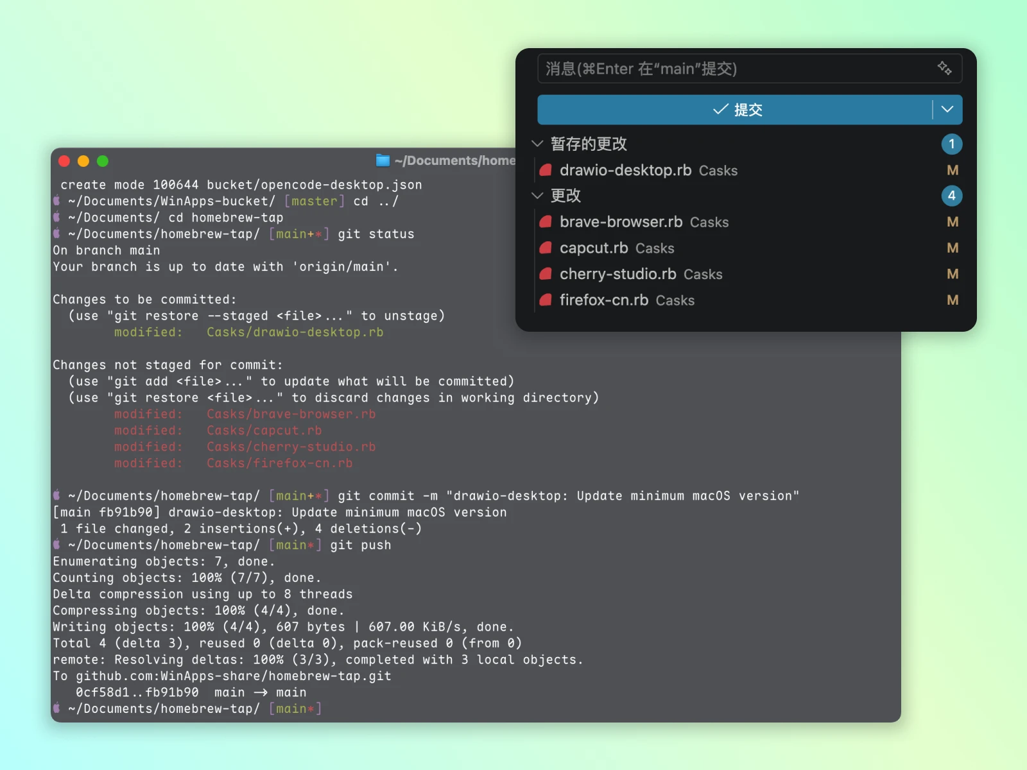The height and width of the screenshot is (770, 1027).
Task: Maximize the terminal with green button
Action: 103,161
